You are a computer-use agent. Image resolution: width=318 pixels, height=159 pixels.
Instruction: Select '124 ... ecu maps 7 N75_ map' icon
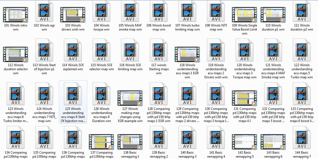(44, 94)
